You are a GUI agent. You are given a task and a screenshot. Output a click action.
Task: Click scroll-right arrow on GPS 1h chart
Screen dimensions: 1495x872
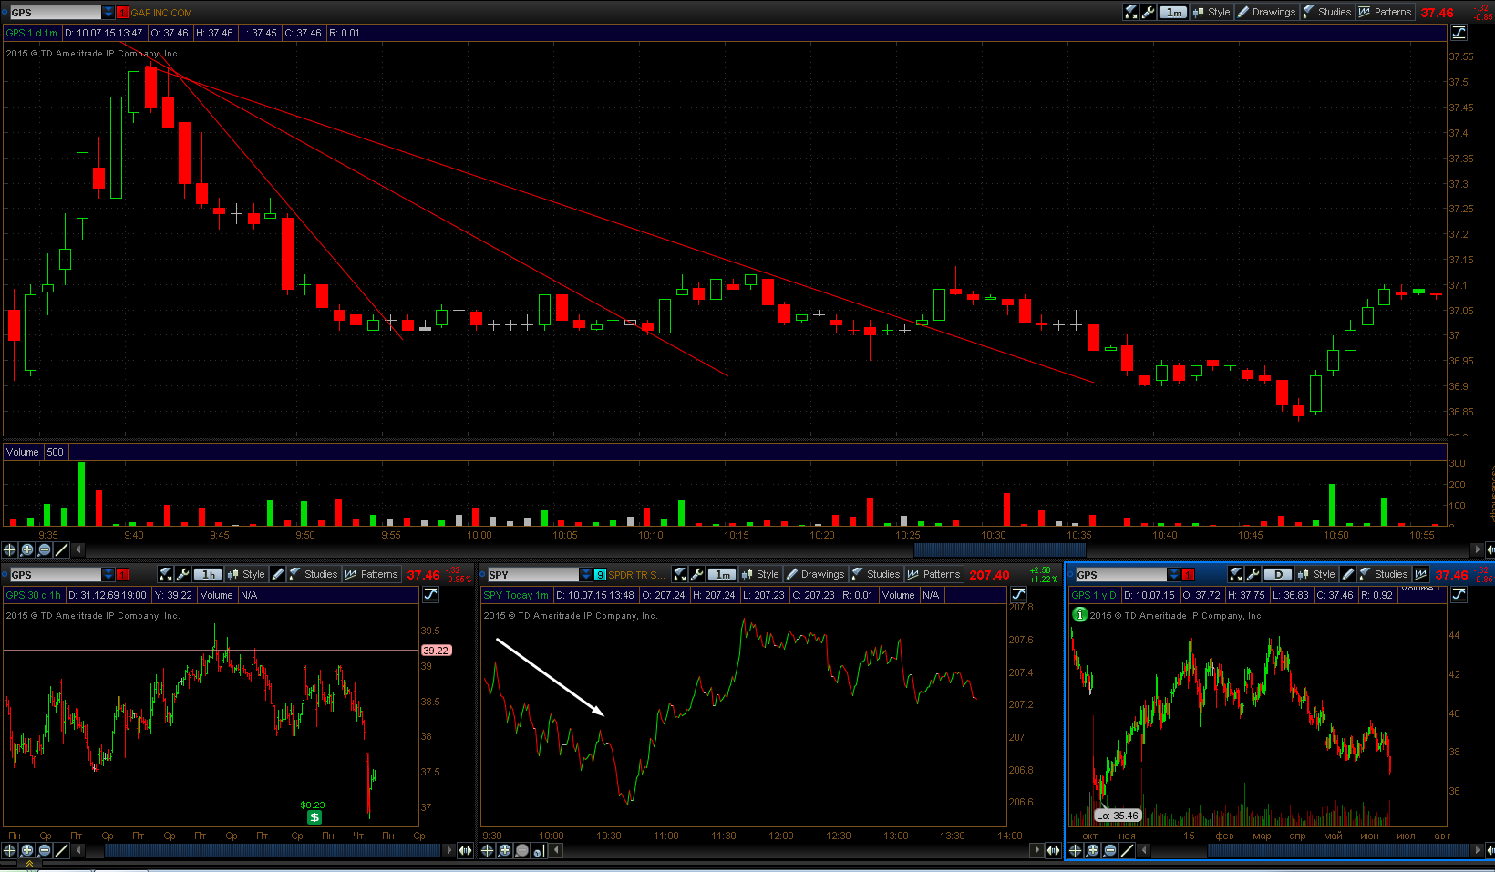[448, 850]
